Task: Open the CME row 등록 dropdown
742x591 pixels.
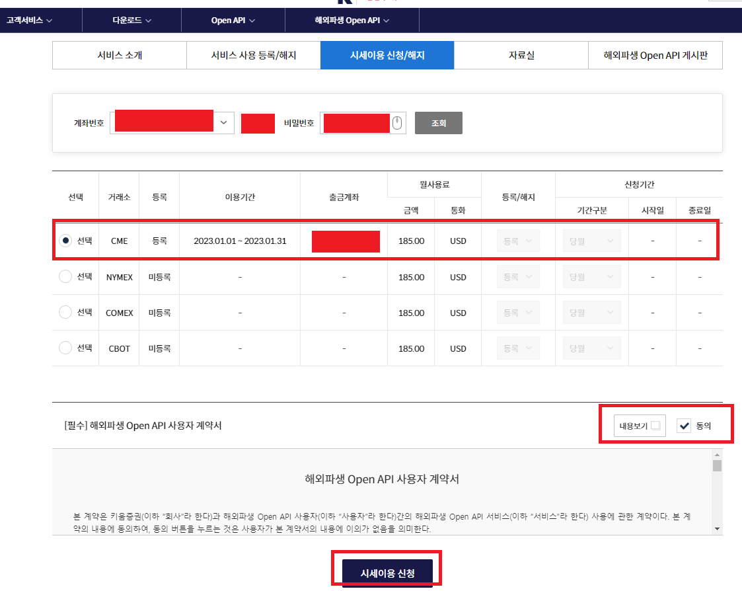Action: tap(518, 241)
